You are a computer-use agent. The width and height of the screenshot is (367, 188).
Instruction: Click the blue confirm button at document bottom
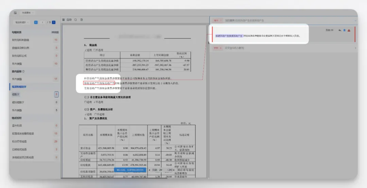tap(130, 170)
